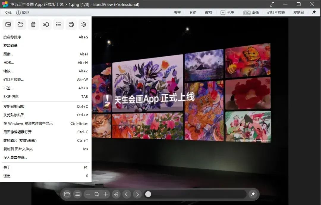Open 缩放... menu entry
This screenshot has width=321, height=205.
click(x=46, y=71)
